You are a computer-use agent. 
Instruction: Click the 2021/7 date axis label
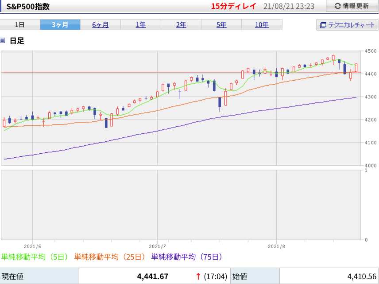(x=157, y=246)
